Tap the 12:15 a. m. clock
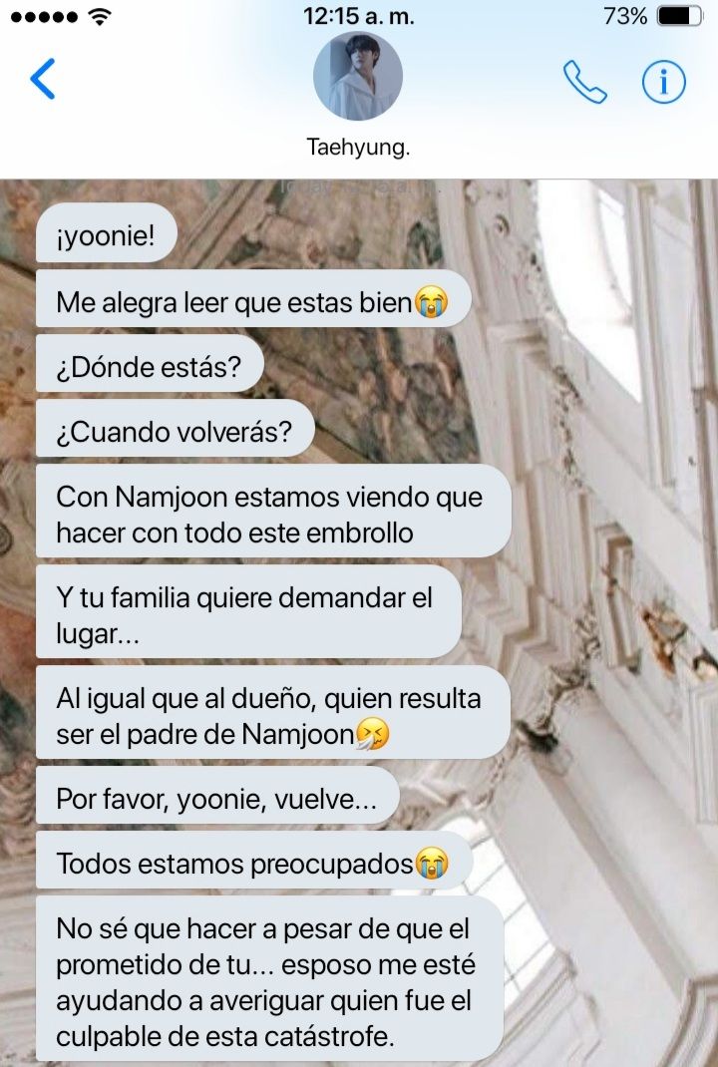 pyautogui.click(x=359, y=16)
